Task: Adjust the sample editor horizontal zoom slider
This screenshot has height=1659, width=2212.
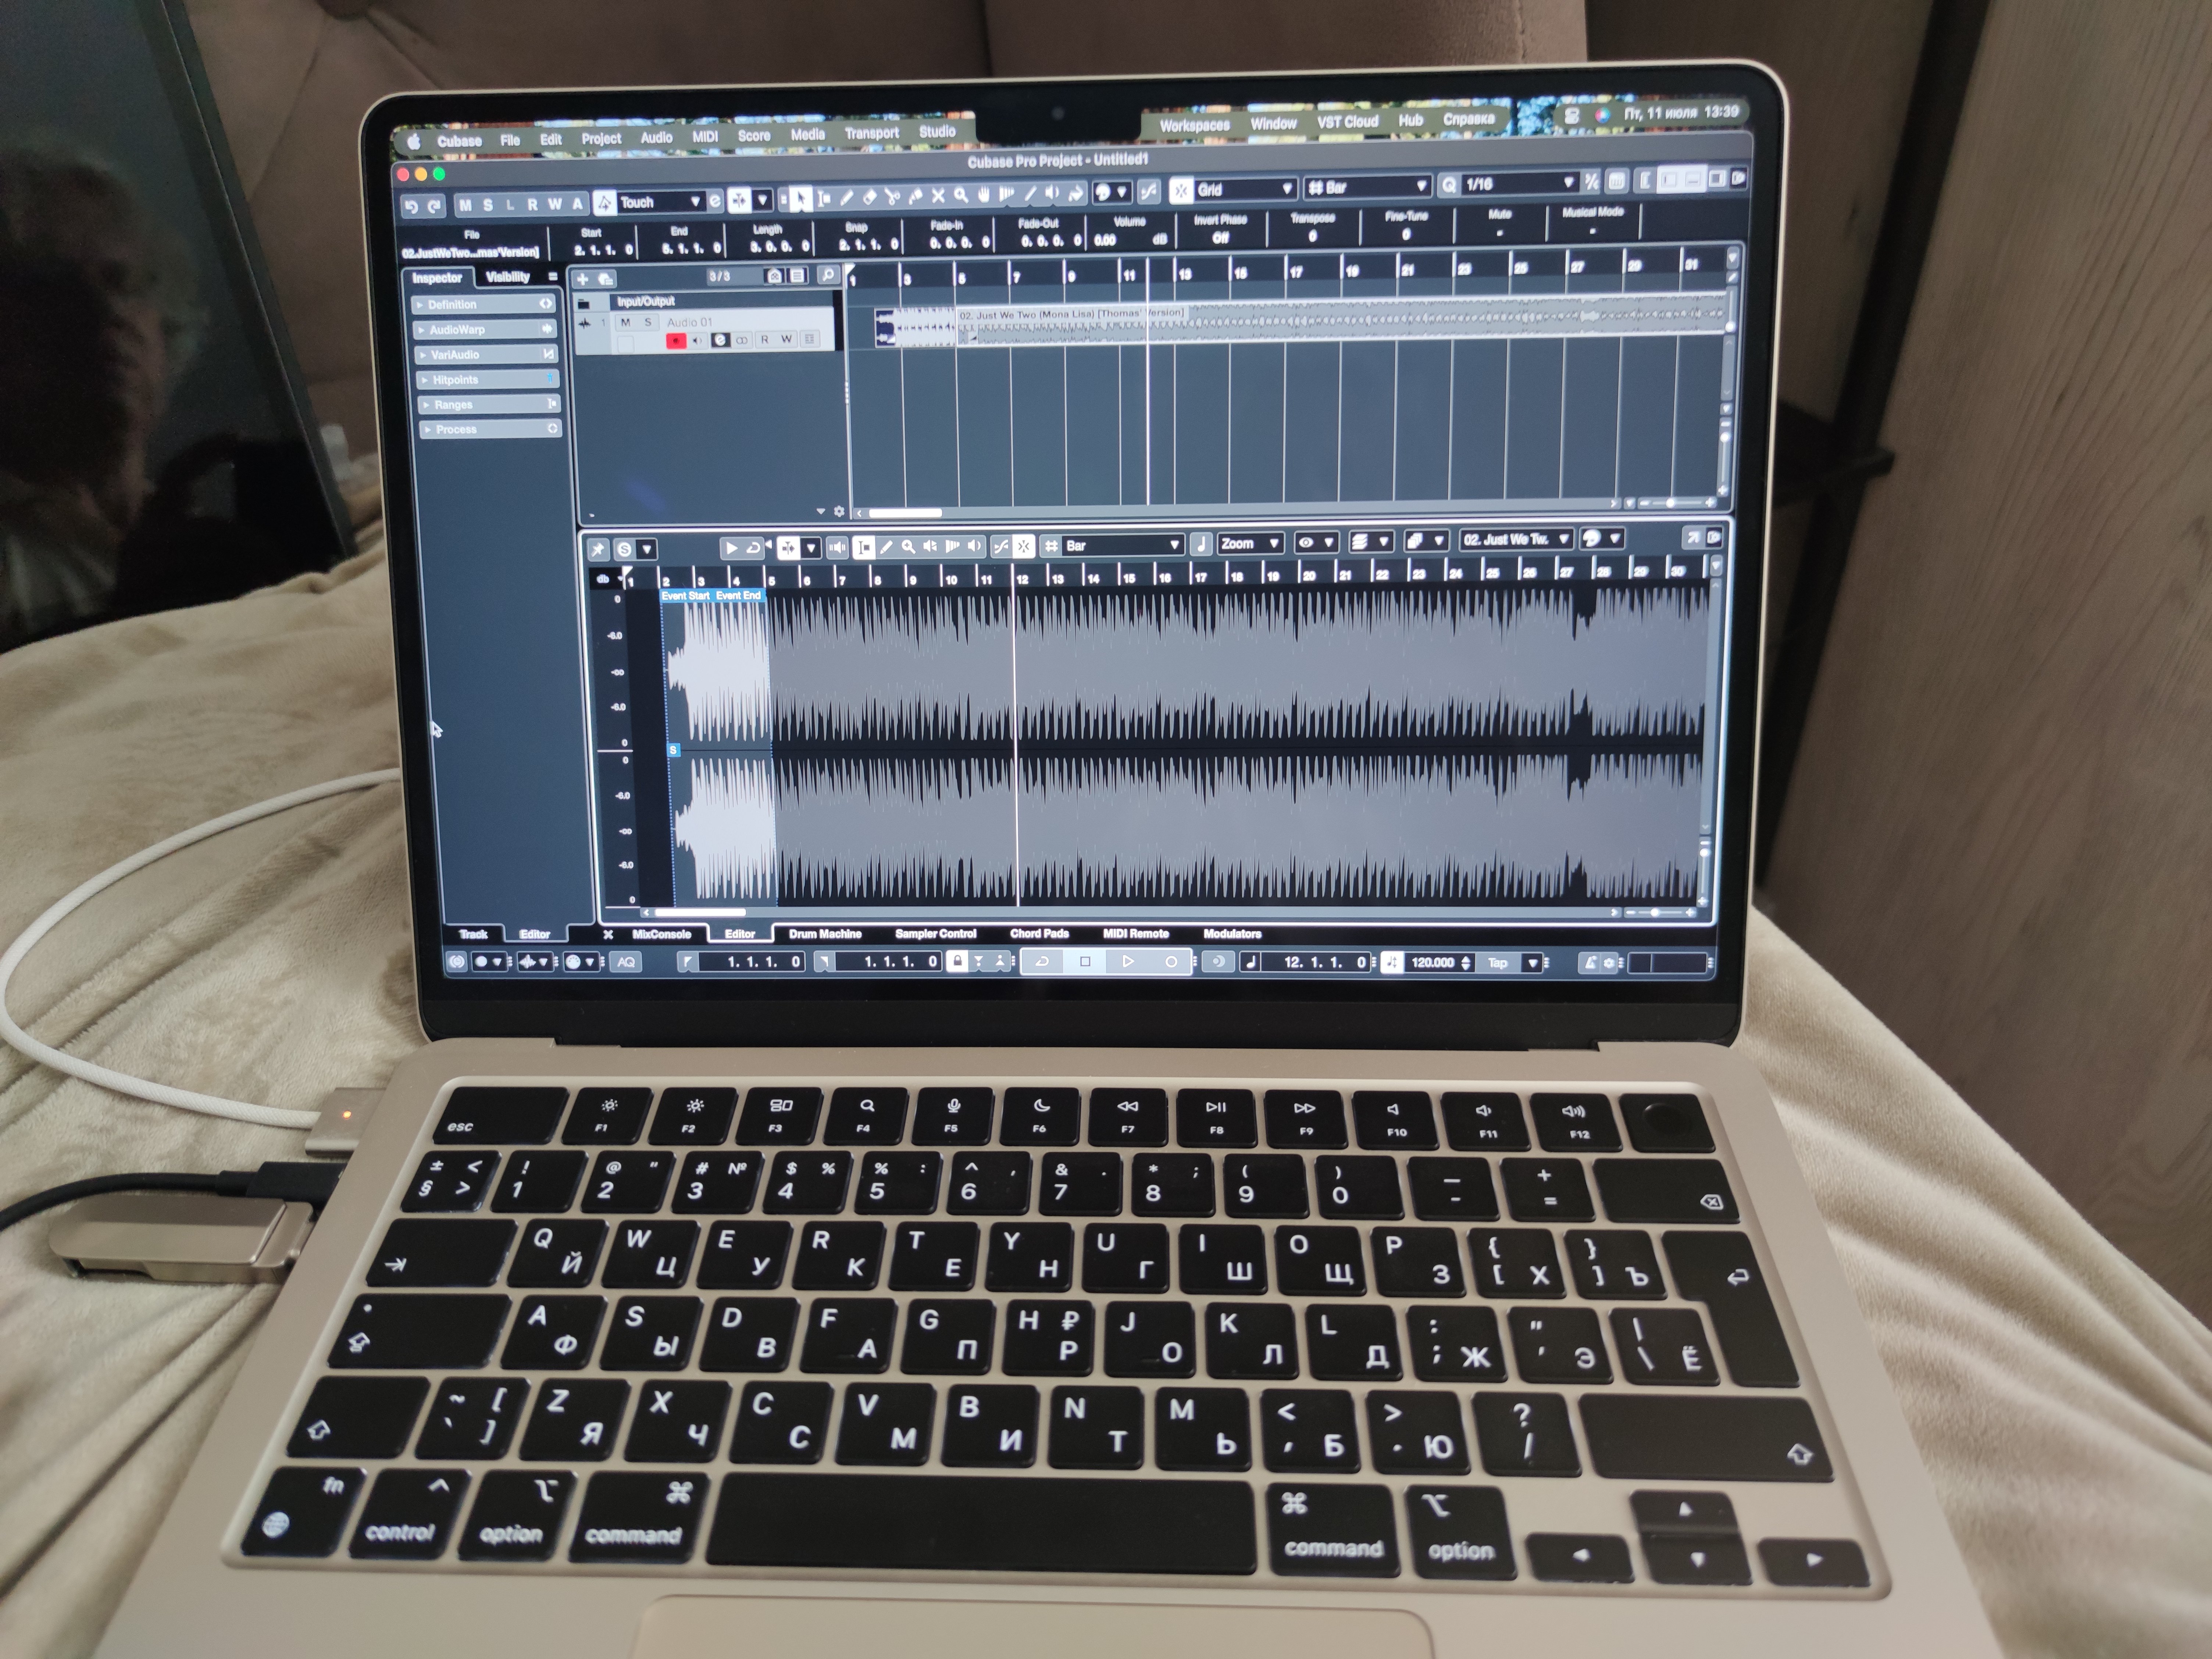Action: pos(1655,912)
